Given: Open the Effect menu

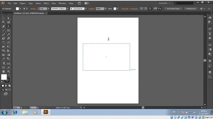Looking at the screenshot, I should pyautogui.click(x=46, y=3).
